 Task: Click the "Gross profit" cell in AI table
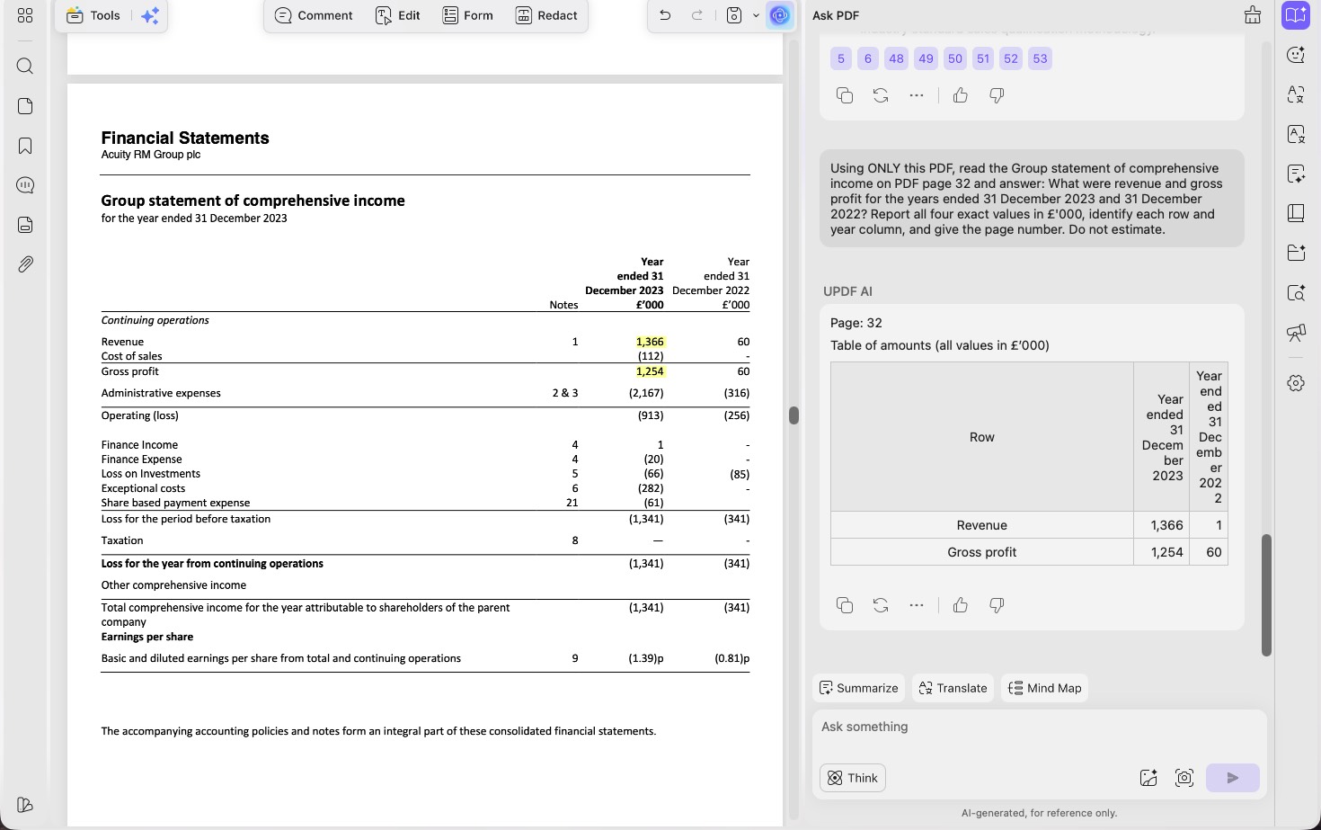[x=982, y=552]
